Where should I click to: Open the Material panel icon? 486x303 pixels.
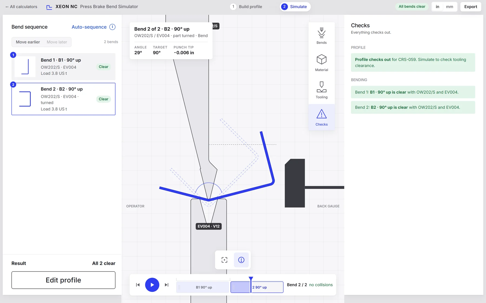tap(322, 63)
